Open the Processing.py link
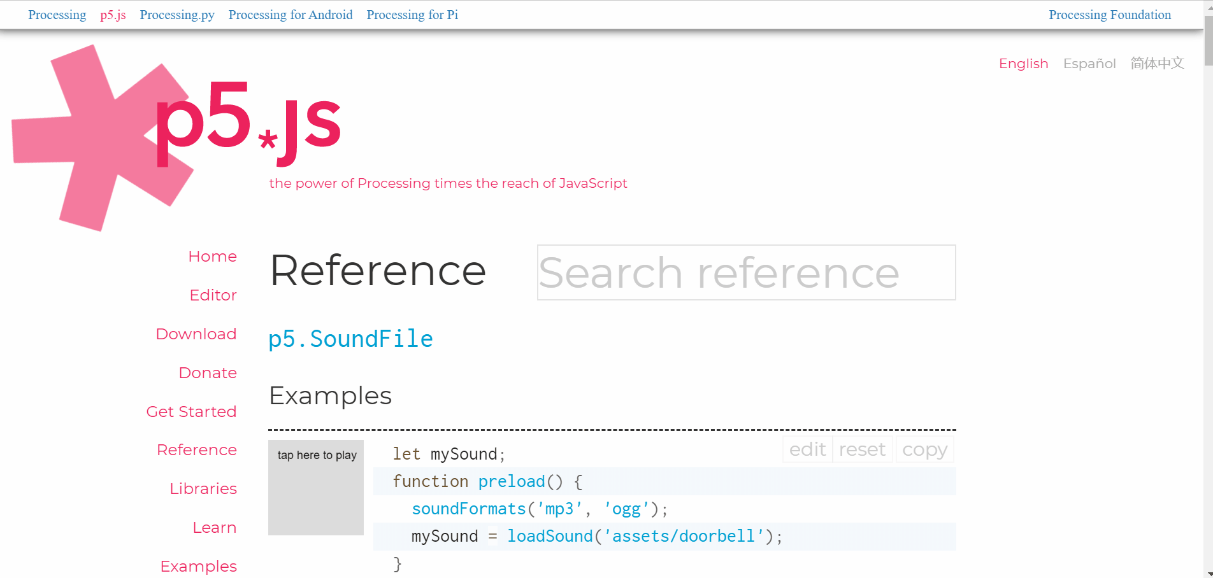 pos(177,15)
